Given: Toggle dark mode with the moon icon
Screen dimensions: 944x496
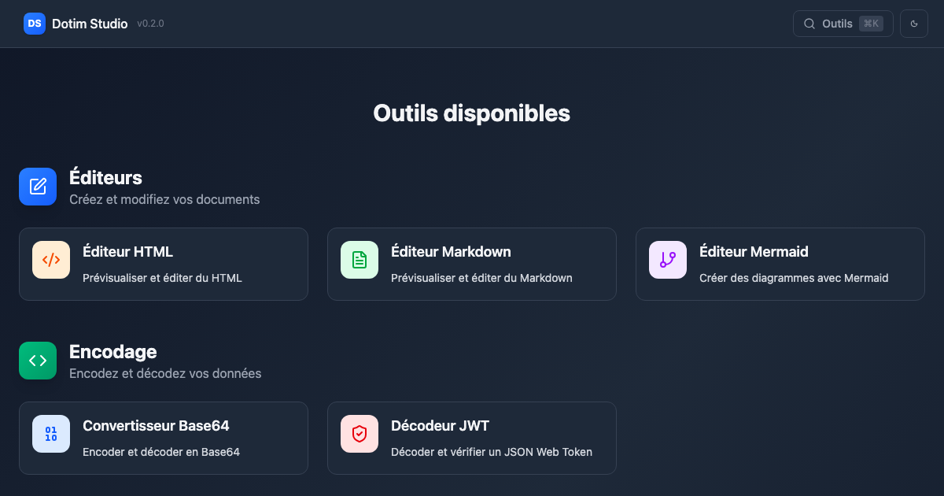Looking at the screenshot, I should (914, 24).
